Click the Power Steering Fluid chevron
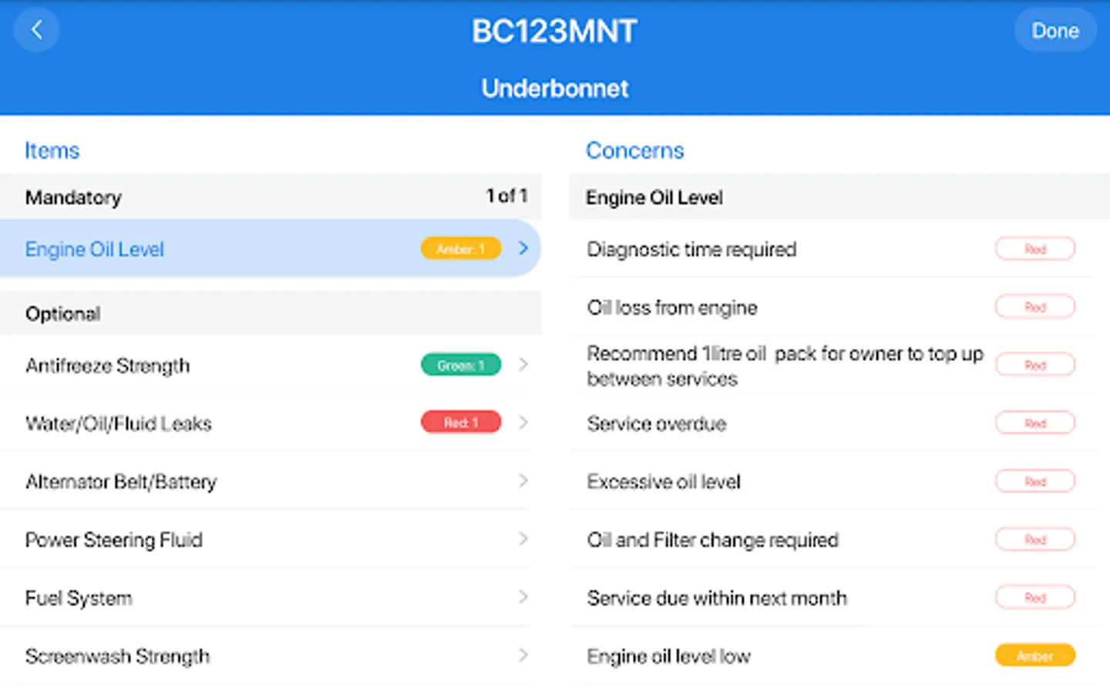The height and width of the screenshot is (694, 1110). tap(523, 539)
